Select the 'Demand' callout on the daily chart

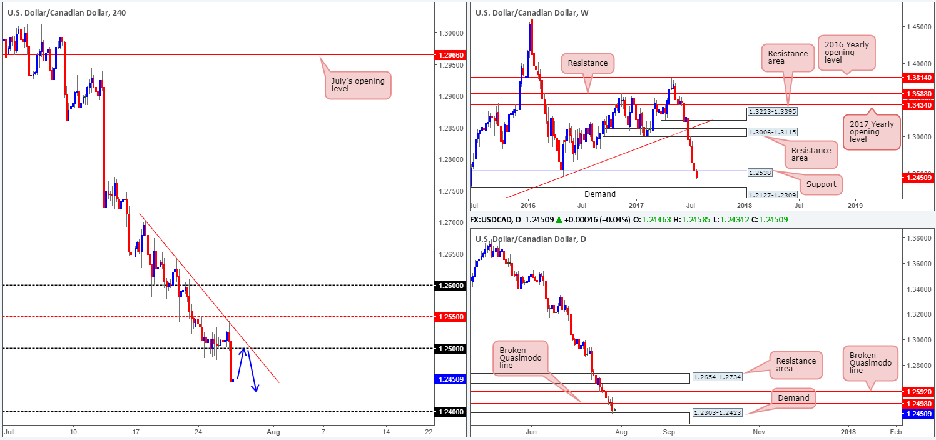click(793, 398)
